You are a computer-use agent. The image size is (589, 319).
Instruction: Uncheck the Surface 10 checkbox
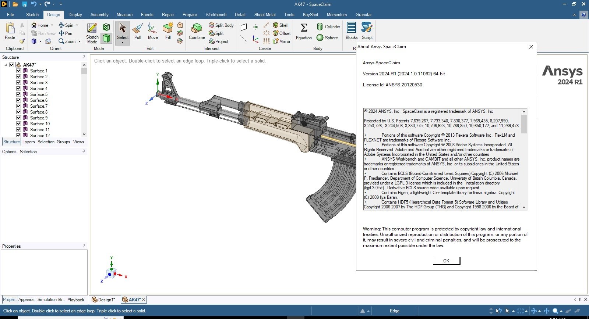pyautogui.click(x=18, y=123)
